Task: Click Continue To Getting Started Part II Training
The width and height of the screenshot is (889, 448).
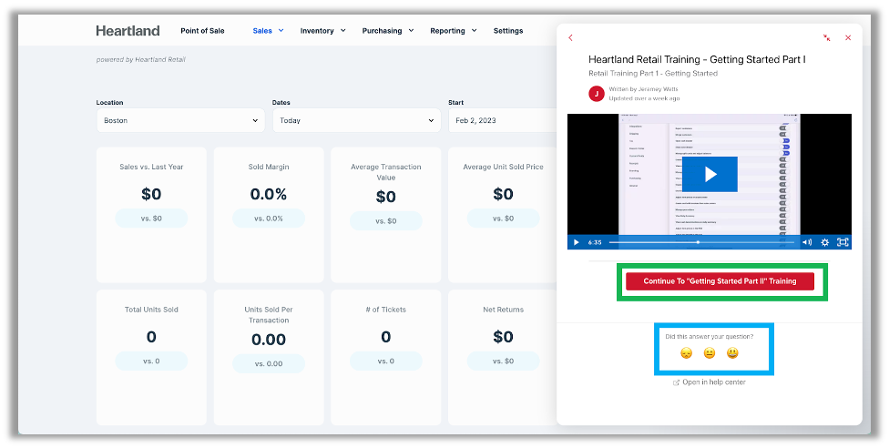Action: [720, 281]
